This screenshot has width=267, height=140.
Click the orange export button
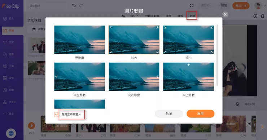[241, 6]
